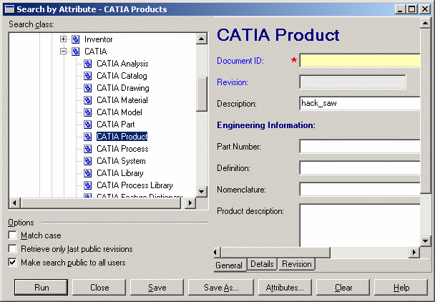This screenshot has height=302, width=435.
Task: Click the CATIA Process Library icon
Action: coord(88,185)
